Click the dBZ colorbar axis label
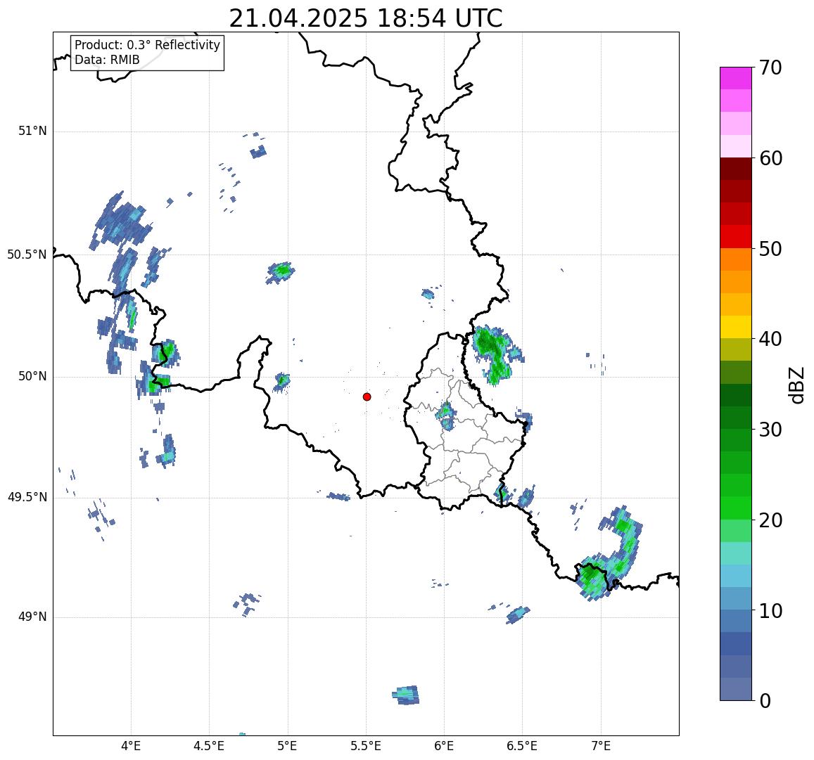This screenshot has width=814, height=760. [796, 385]
